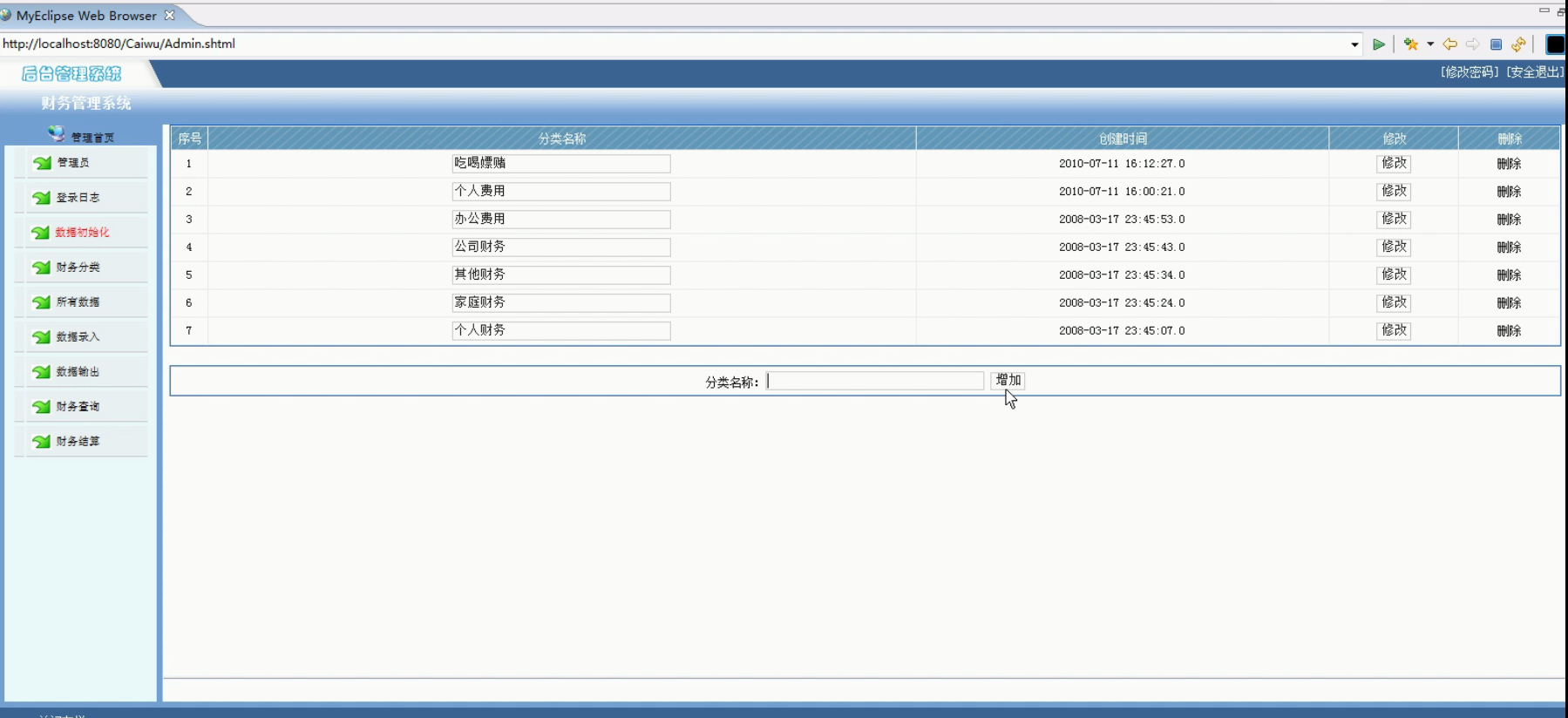
Task: Click the 增加 button
Action: (x=1008, y=380)
